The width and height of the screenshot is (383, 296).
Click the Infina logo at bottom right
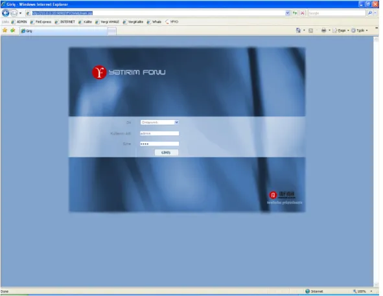pos(283,195)
